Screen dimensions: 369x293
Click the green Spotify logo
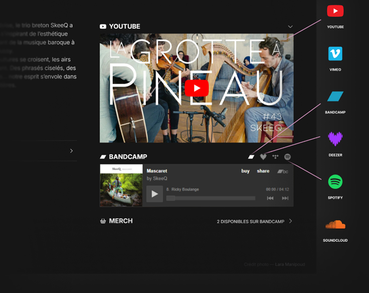point(335,182)
